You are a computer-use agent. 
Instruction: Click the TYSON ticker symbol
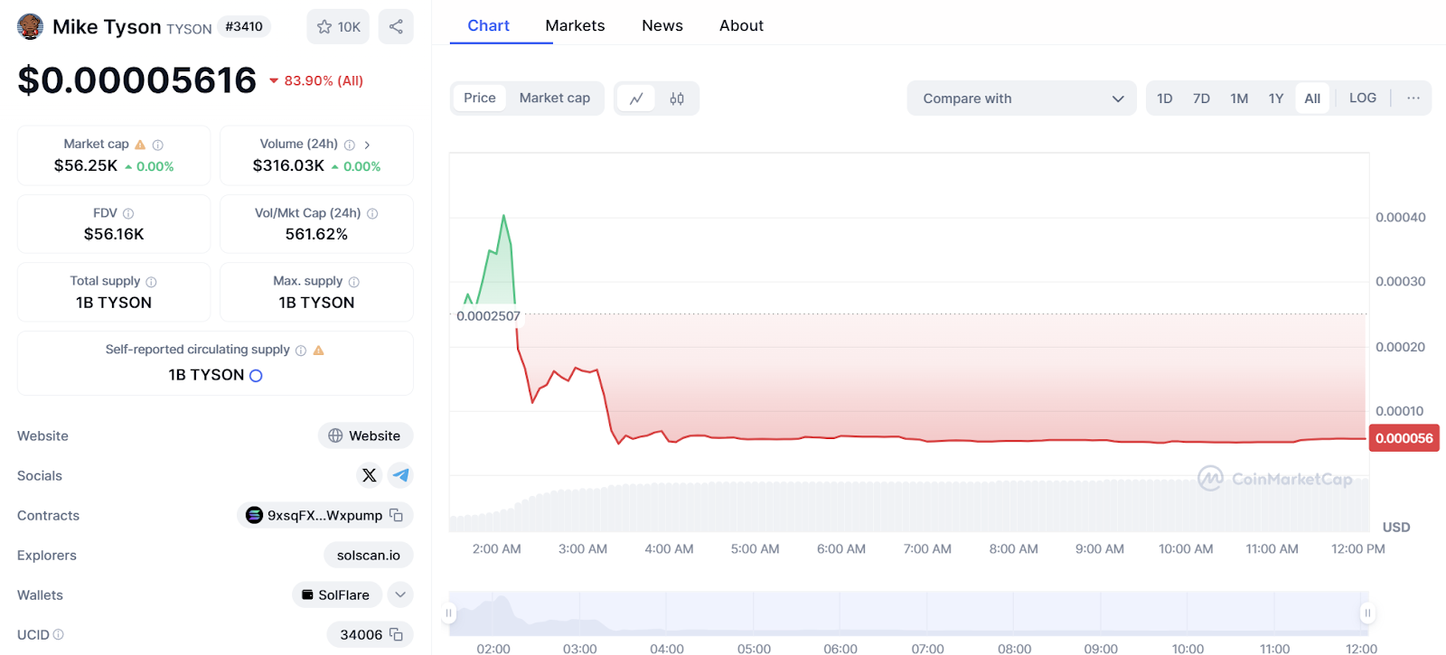pos(189,29)
